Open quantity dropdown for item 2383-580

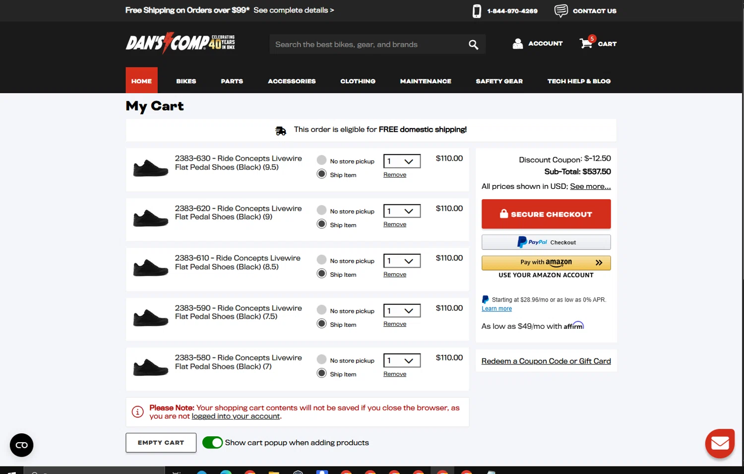[402, 360]
